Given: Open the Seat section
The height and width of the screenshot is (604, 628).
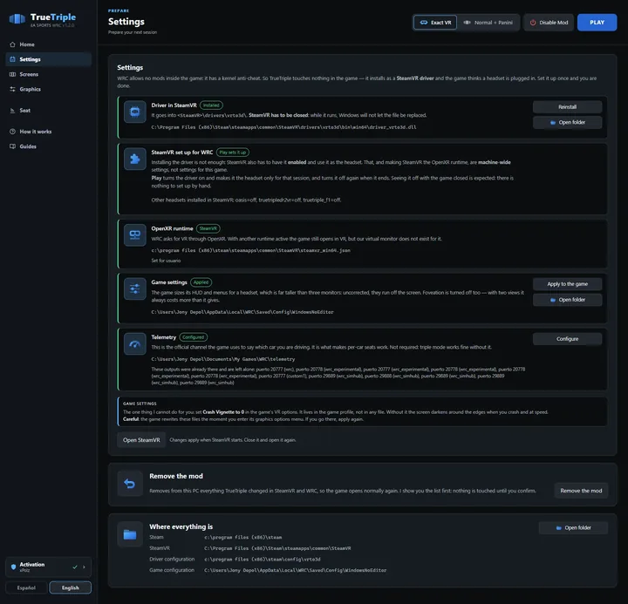Looking at the screenshot, I should 49,110.
